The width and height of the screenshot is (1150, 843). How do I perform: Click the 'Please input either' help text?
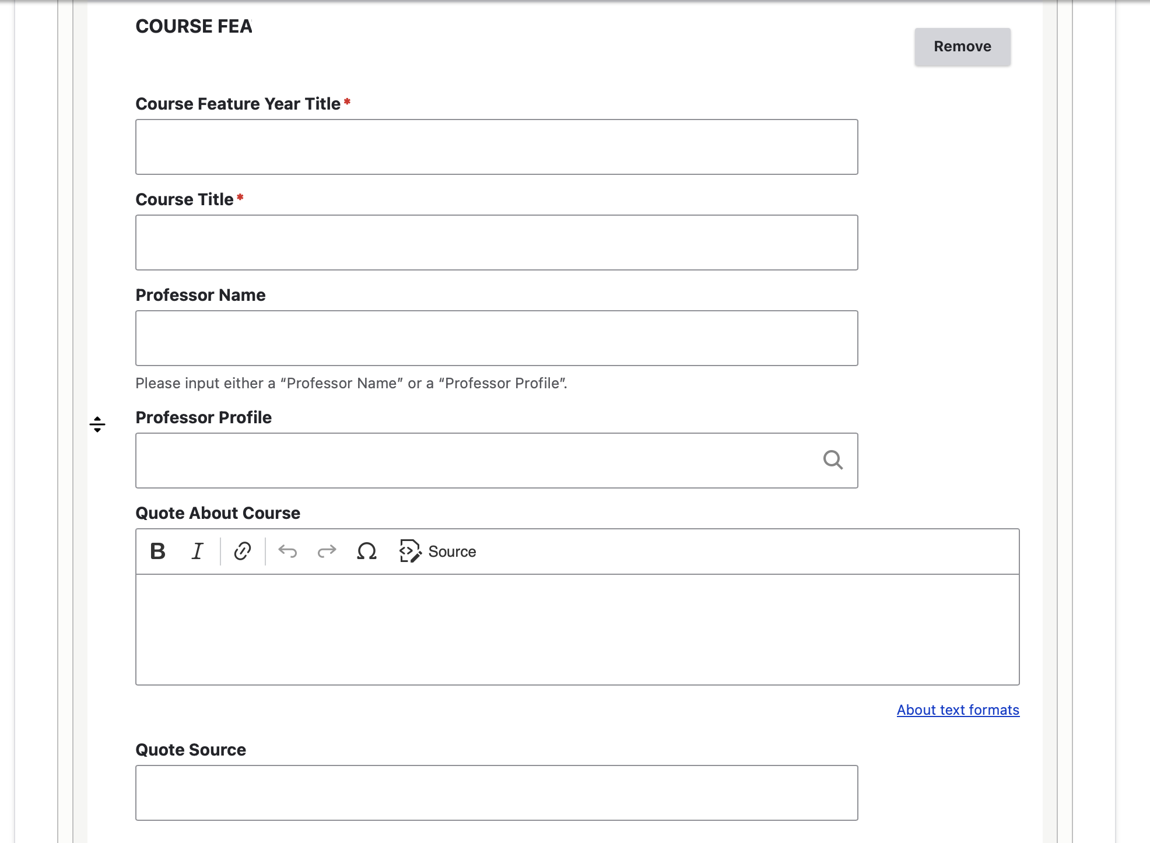pos(352,383)
